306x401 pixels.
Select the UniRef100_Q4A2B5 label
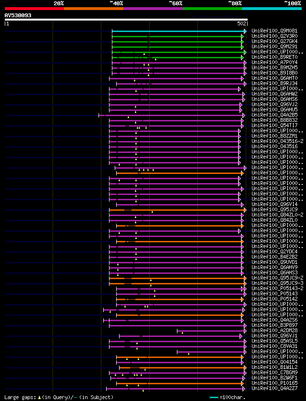coord(274,115)
